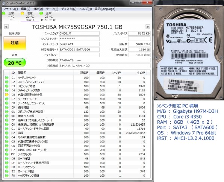Click the 1006 時間 power-on hours field

(x=139, y=55)
